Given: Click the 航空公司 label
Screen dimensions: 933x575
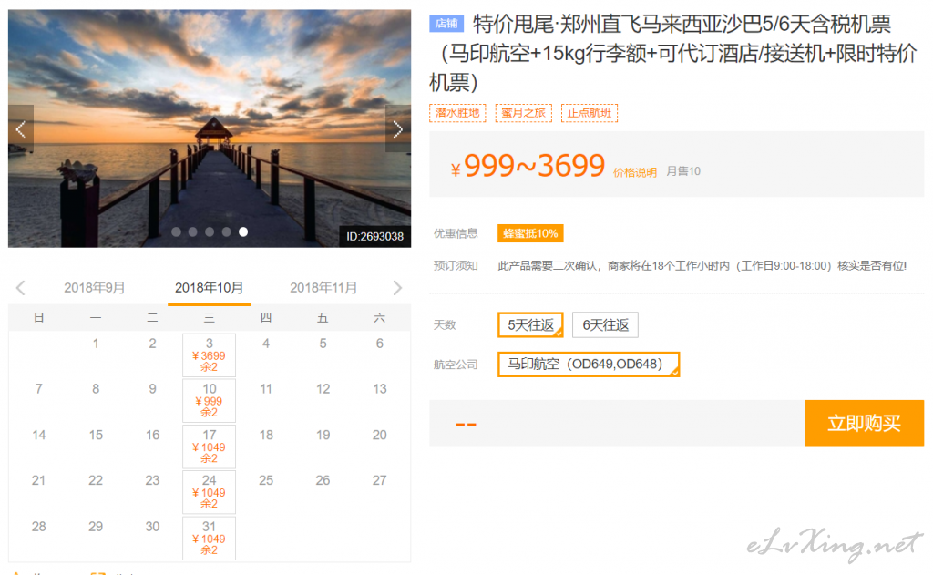Looking at the screenshot, I should 456,365.
